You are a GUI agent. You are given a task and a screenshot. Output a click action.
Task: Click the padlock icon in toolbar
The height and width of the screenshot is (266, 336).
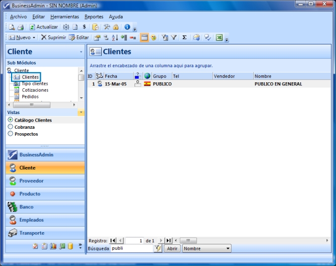(x=116, y=27)
